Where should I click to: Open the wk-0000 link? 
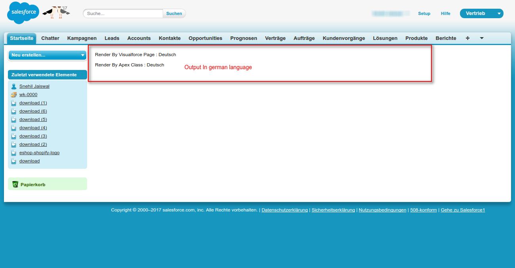pos(29,94)
